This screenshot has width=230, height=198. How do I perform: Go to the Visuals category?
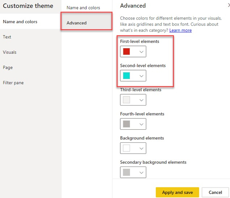(x=10, y=52)
